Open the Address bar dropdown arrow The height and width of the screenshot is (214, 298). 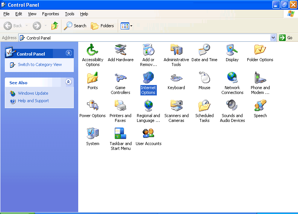click(x=273, y=38)
